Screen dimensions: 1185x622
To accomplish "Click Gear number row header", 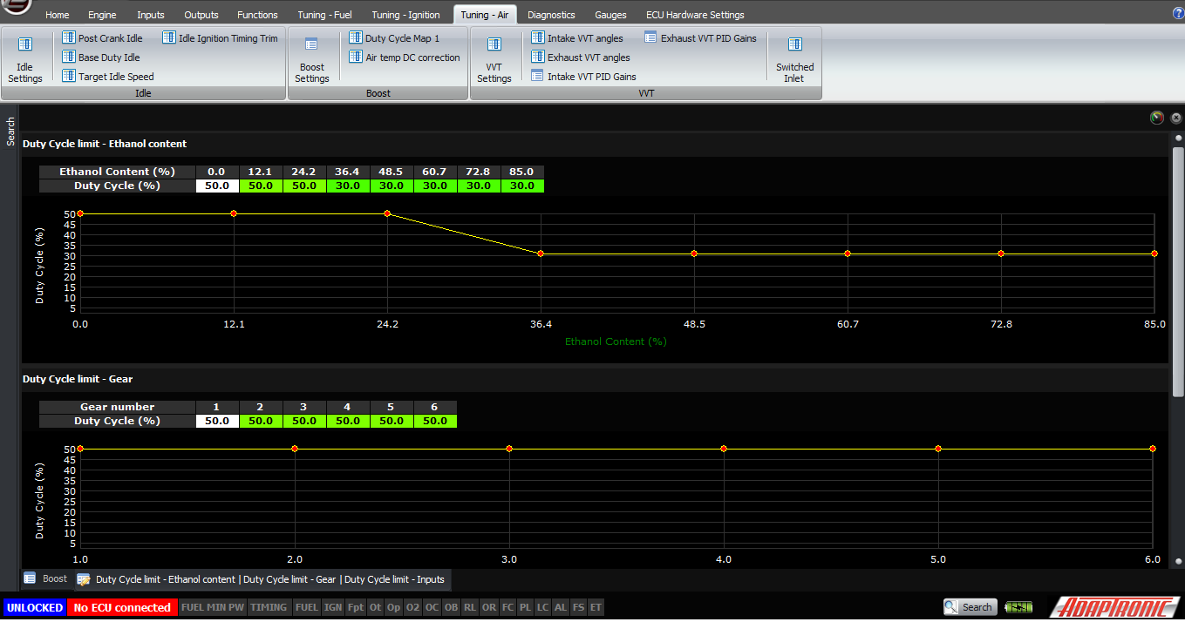I will [x=117, y=407].
